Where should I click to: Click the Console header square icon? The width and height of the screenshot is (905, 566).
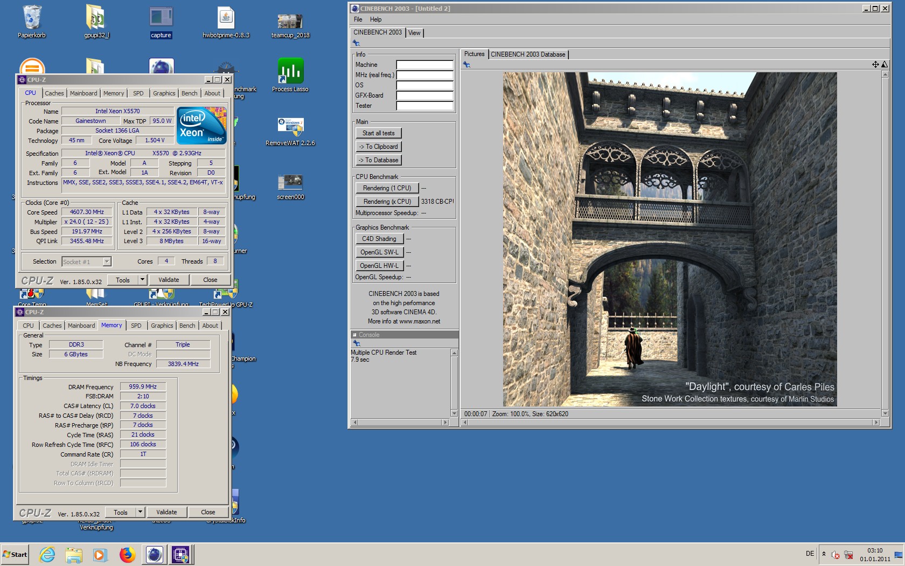coord(354,335)
